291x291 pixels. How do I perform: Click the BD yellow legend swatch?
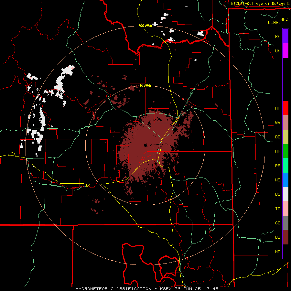(286, 137)
